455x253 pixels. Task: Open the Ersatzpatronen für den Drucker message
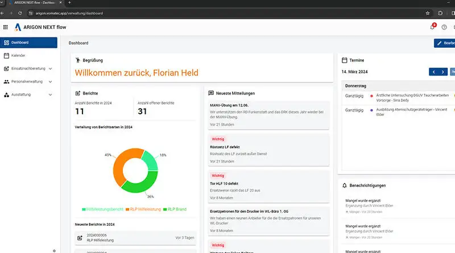click(268, 221)
